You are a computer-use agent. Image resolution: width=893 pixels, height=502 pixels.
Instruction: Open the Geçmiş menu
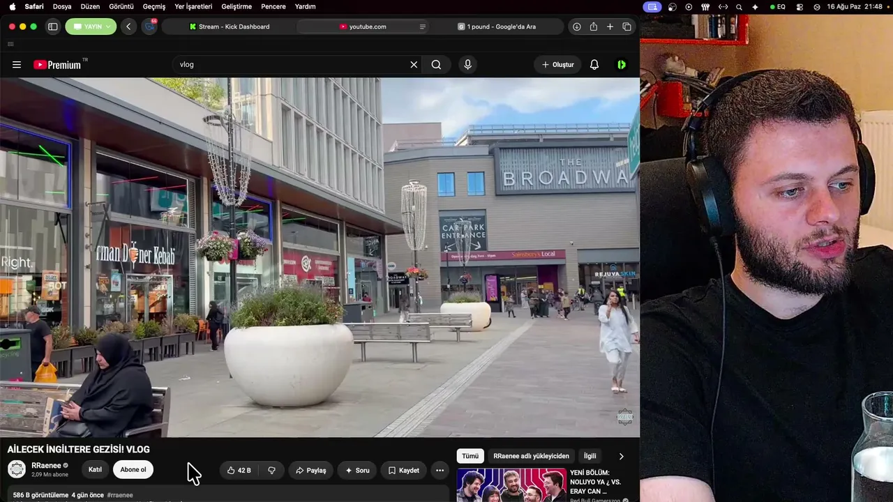point(154,6)
